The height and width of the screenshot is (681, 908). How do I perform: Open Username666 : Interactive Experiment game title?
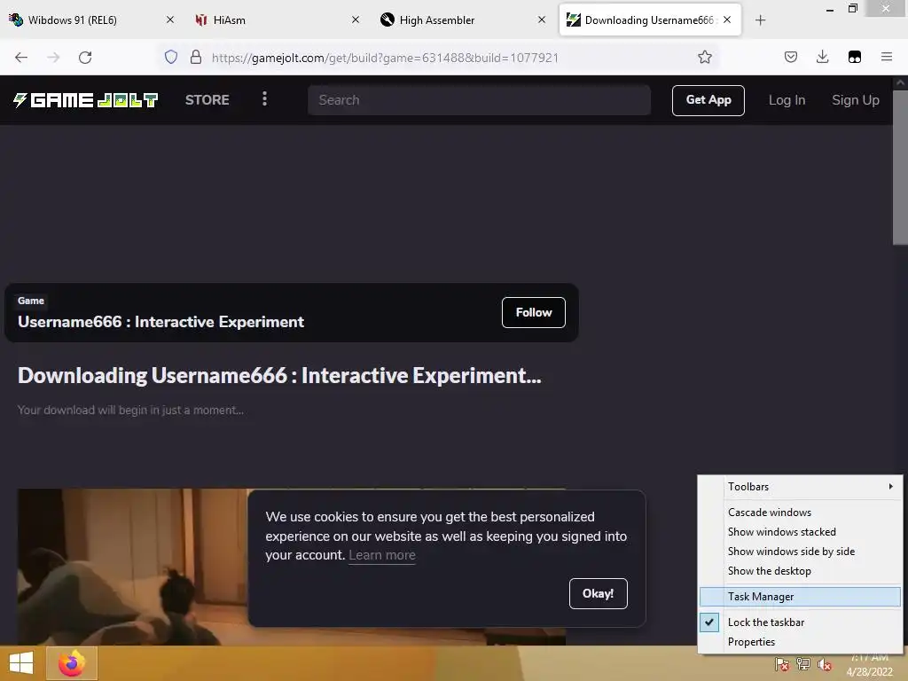pos(160,322)
